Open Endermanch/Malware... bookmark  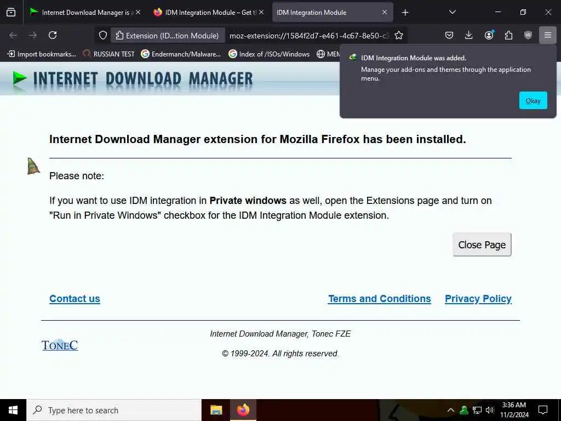[x=181, y=54]
